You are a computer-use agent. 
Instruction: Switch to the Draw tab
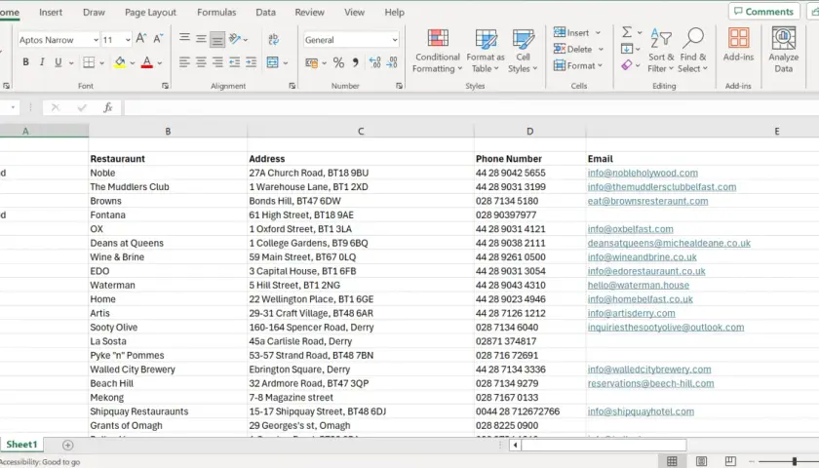94,12
